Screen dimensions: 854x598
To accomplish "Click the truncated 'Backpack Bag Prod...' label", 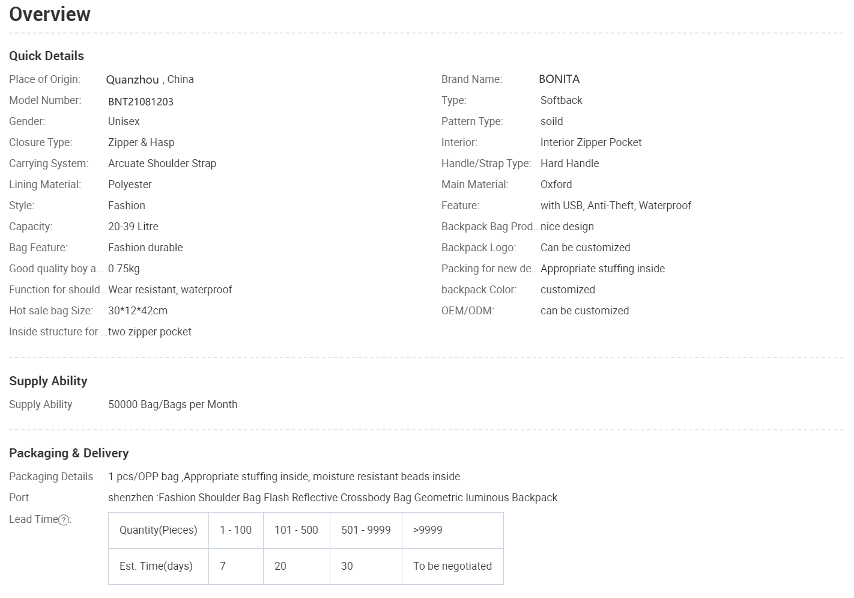I will pos(489,227).
